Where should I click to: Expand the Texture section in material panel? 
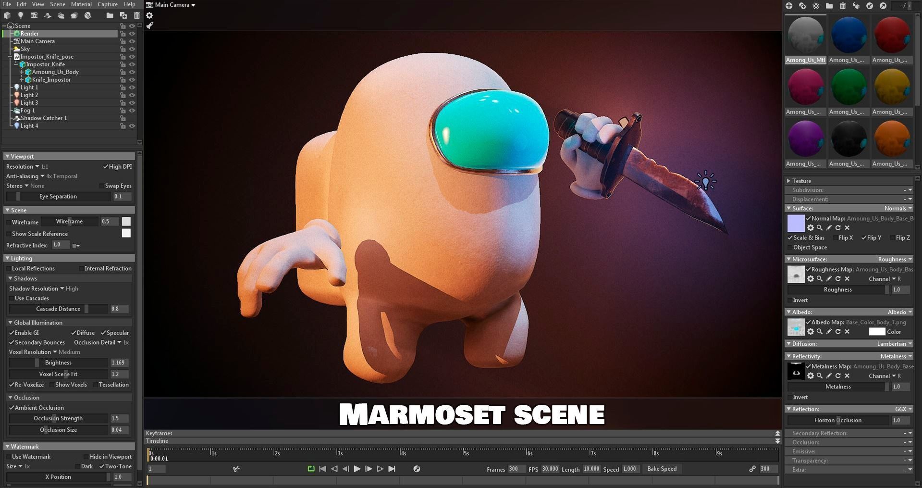point(788,181)
